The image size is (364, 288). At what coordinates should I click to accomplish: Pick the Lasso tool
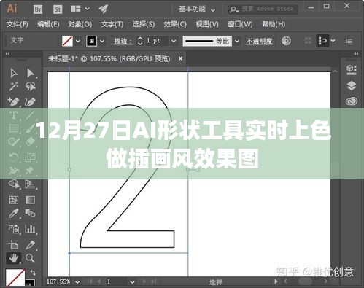click(x=31, y=86)
